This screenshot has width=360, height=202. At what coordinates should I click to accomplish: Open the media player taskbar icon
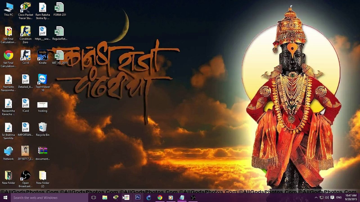171,198
